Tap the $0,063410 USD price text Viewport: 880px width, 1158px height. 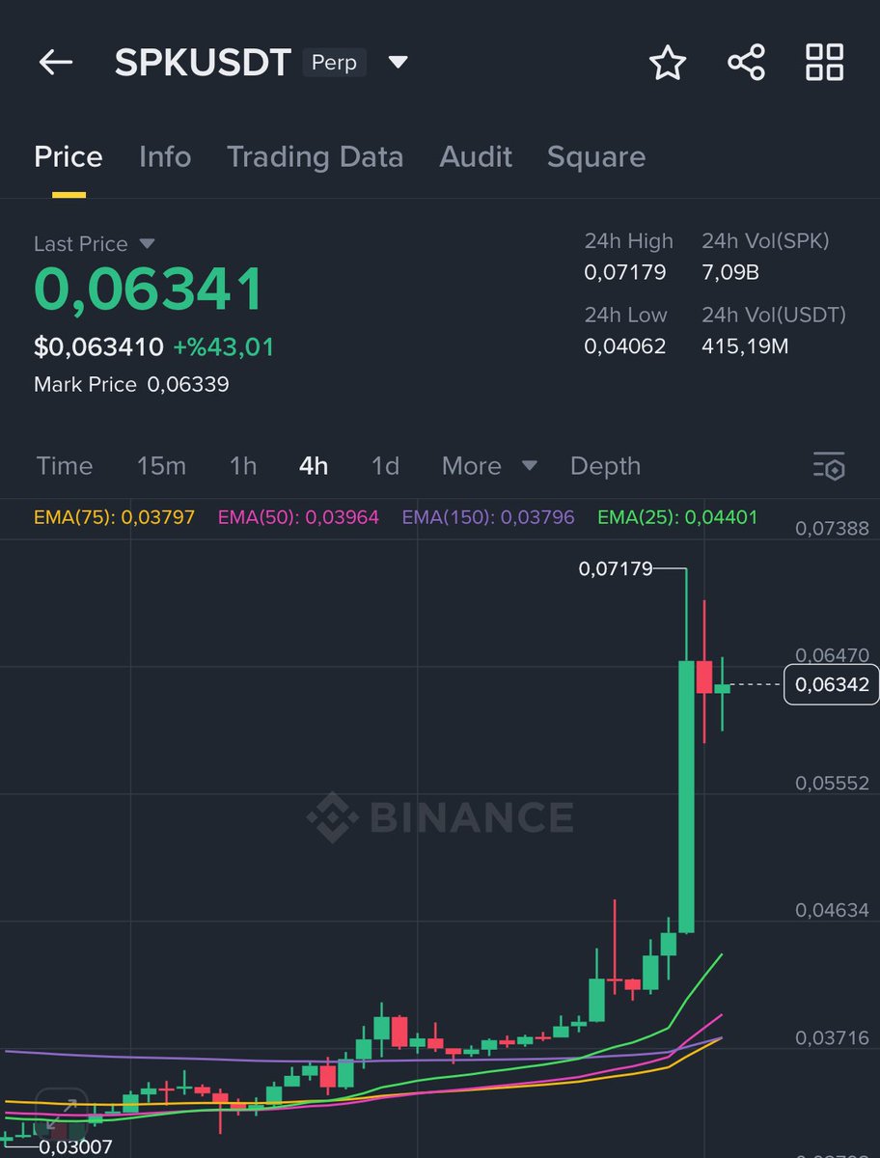coord(98,346)
